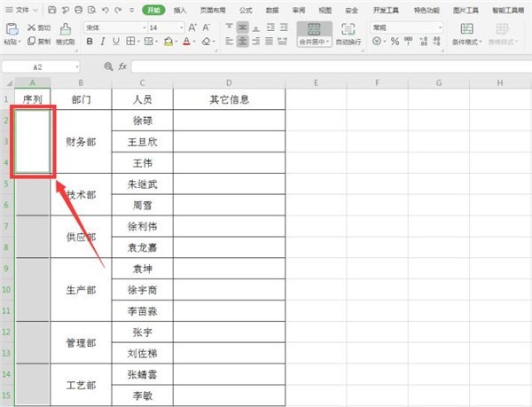Click the Save icon in quick access toolbar
Image resolution: width=532 pixels, height=407 pixels.
click(52, 10)
